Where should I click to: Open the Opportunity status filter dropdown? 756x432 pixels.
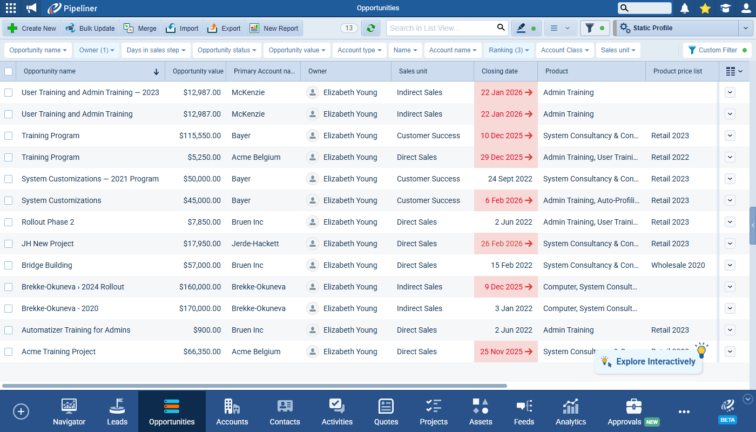pos(227,50)
